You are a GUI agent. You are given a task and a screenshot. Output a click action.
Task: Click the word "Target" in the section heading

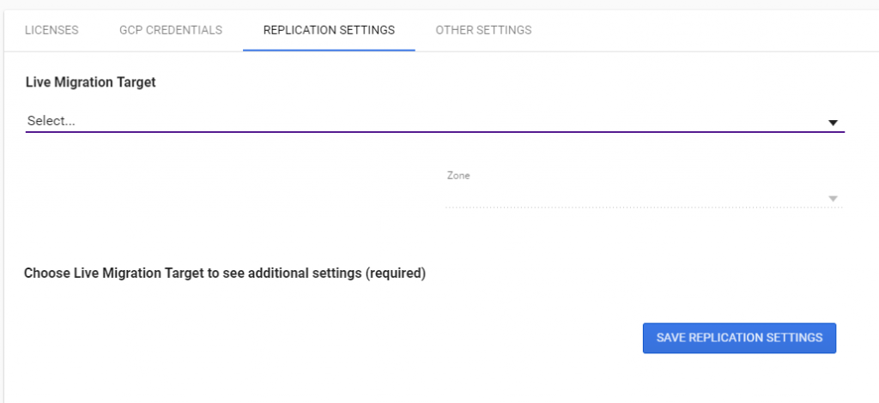click(136, 82)
